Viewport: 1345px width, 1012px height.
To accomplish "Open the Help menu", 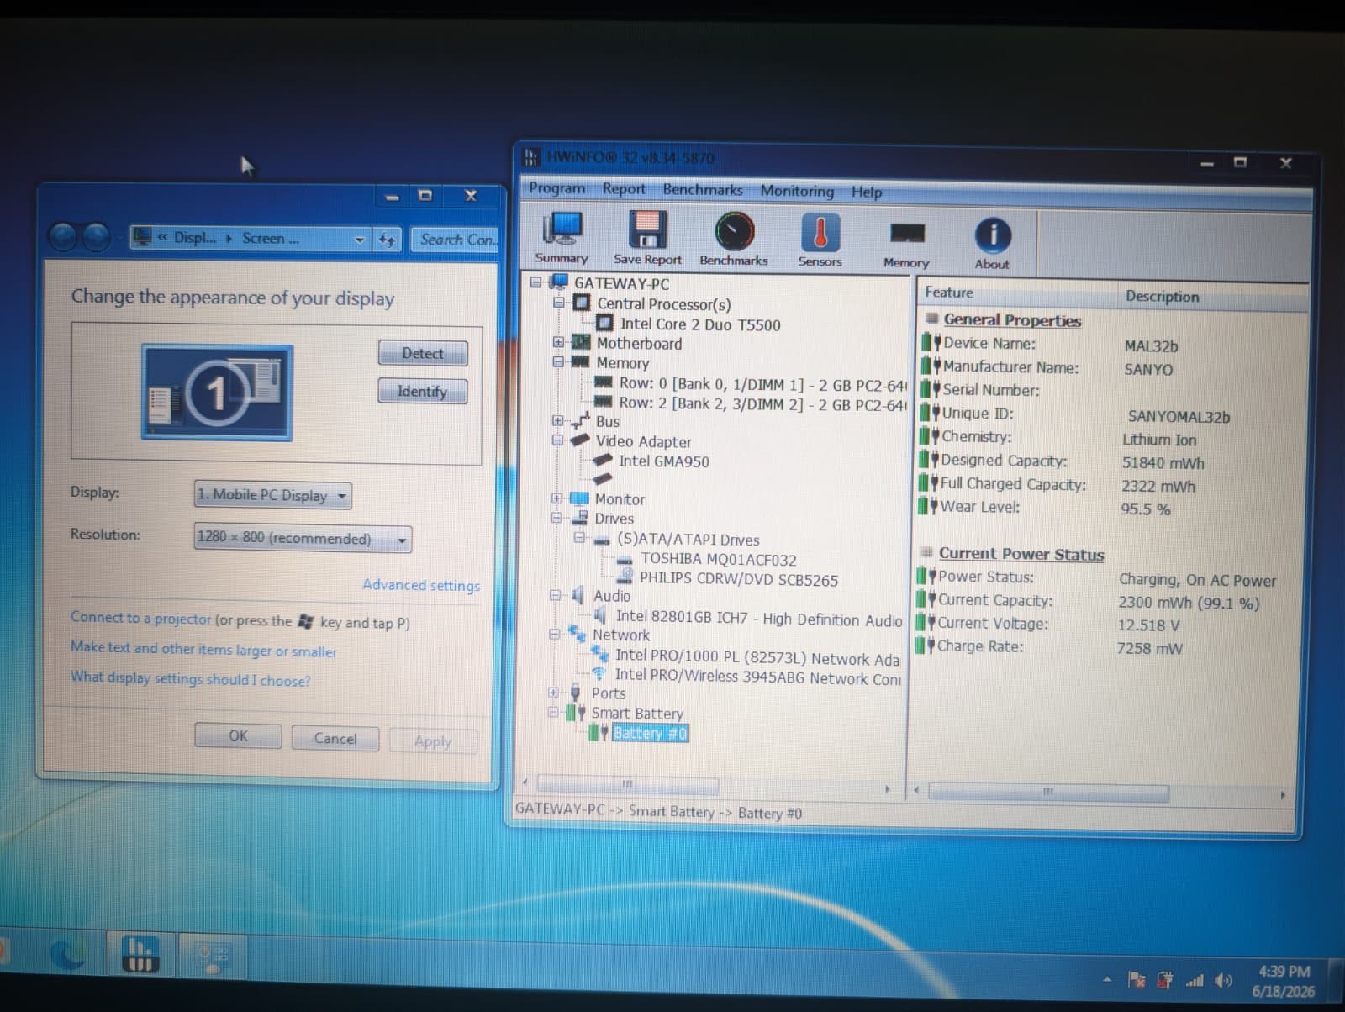I will point(867,192).
